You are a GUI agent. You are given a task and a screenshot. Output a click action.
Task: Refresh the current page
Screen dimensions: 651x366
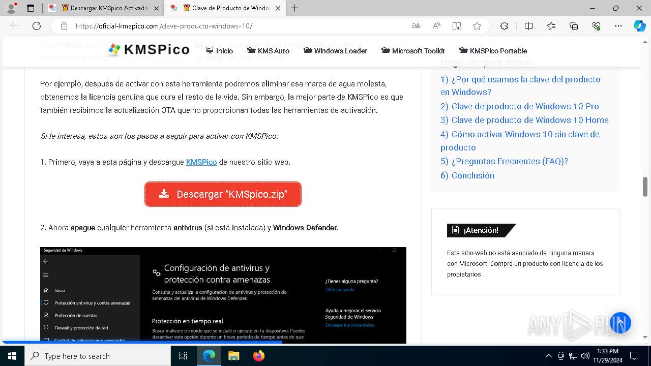click(x=37, y=26)
